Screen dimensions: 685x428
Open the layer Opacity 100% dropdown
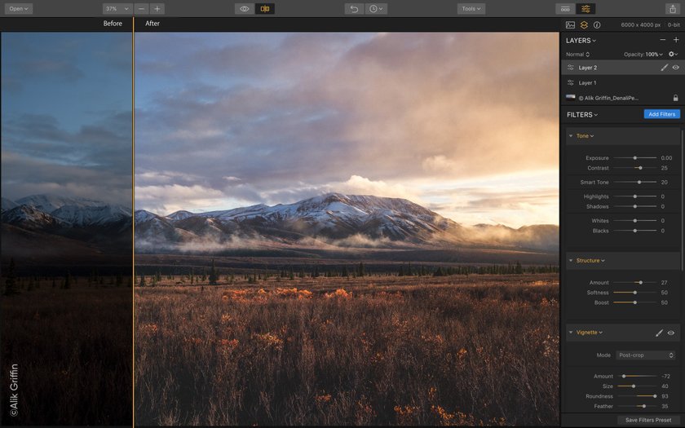[x=643, y=54]
